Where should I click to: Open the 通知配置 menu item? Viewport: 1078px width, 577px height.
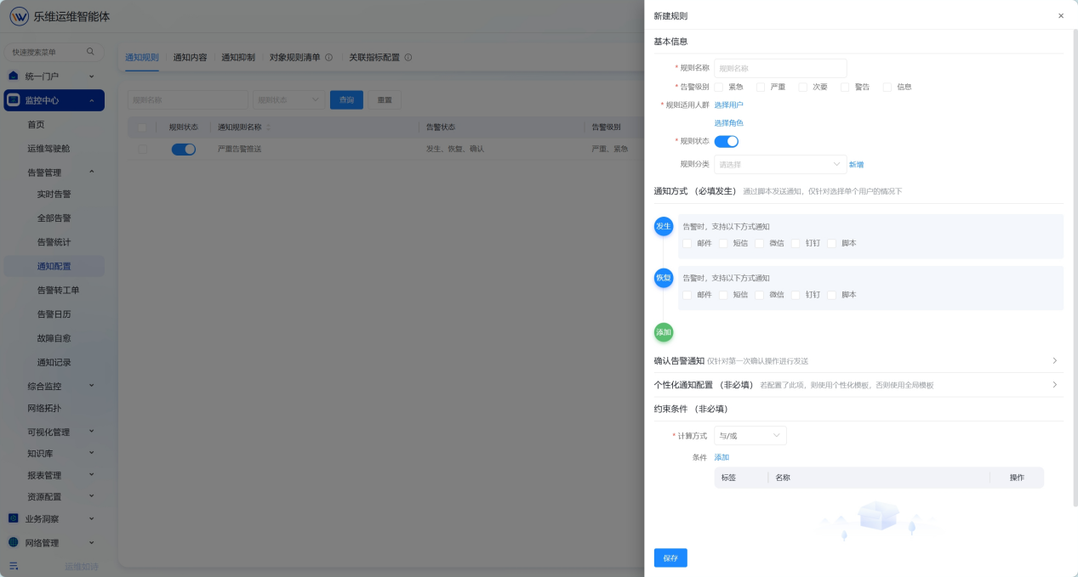pos(54,266)
